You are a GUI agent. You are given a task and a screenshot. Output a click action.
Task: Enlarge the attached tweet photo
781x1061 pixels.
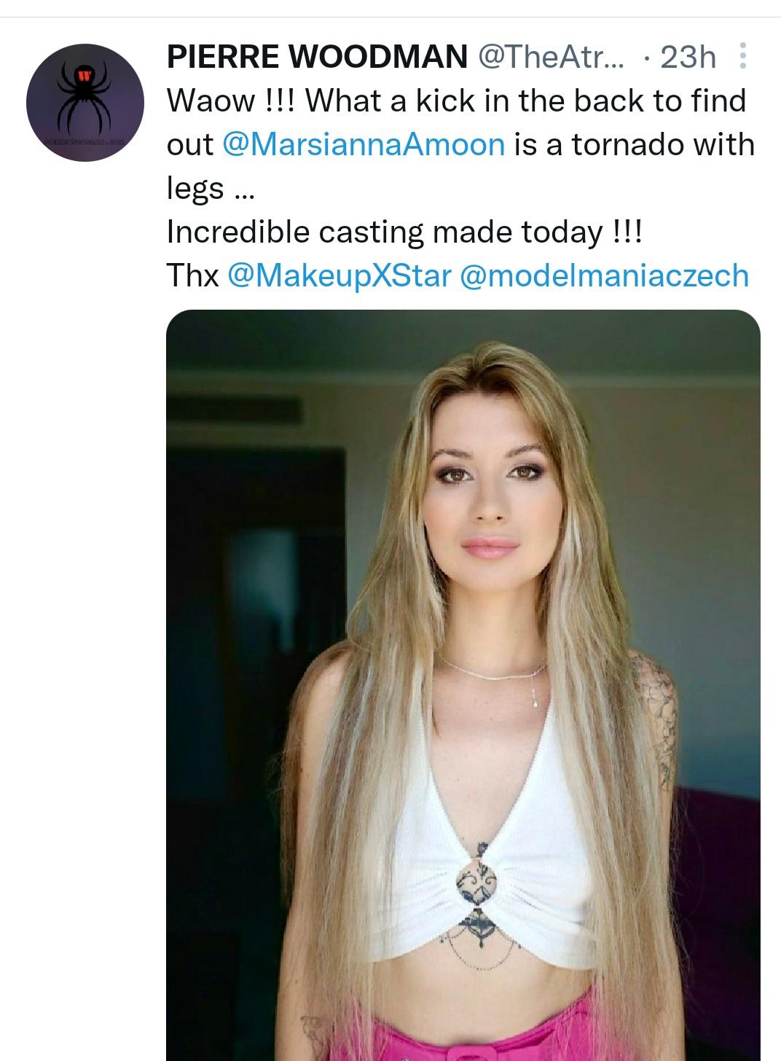pos(463,685)
